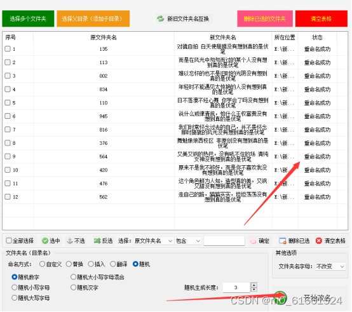Screen dimensions: 352x312
Task: Click the red X 清空表格 icon
Action: coord(319,241)
